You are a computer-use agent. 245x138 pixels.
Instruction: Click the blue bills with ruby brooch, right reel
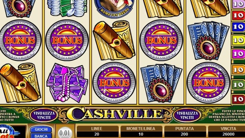[x=208, y=41]
